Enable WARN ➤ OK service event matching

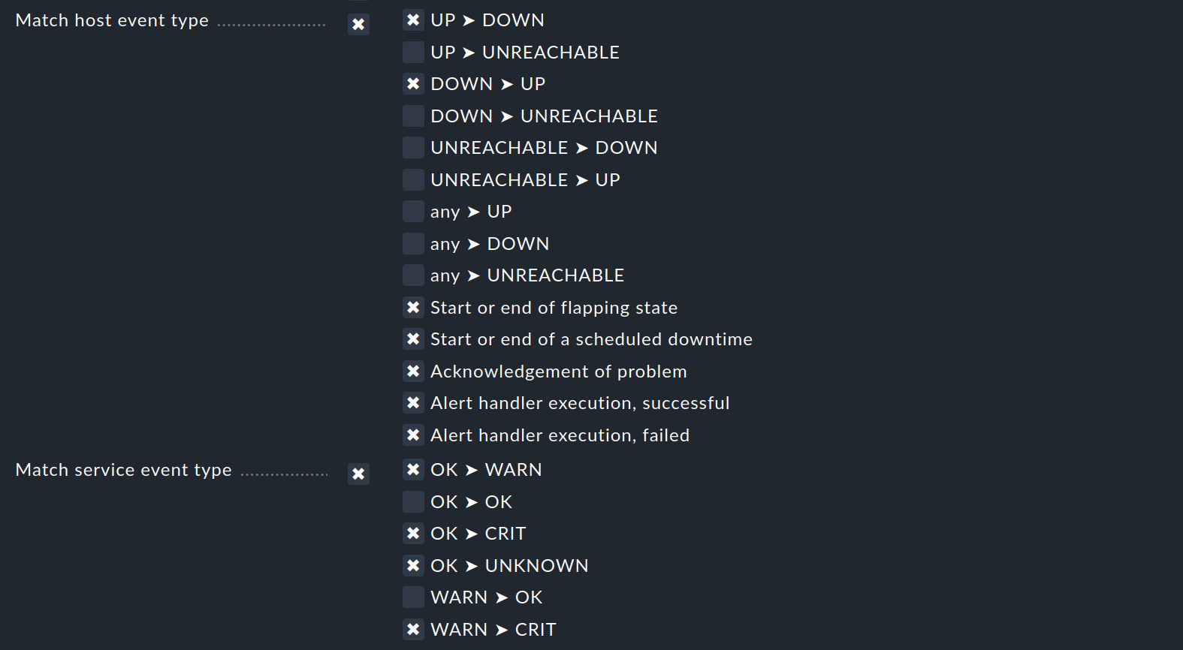point(414,597)
